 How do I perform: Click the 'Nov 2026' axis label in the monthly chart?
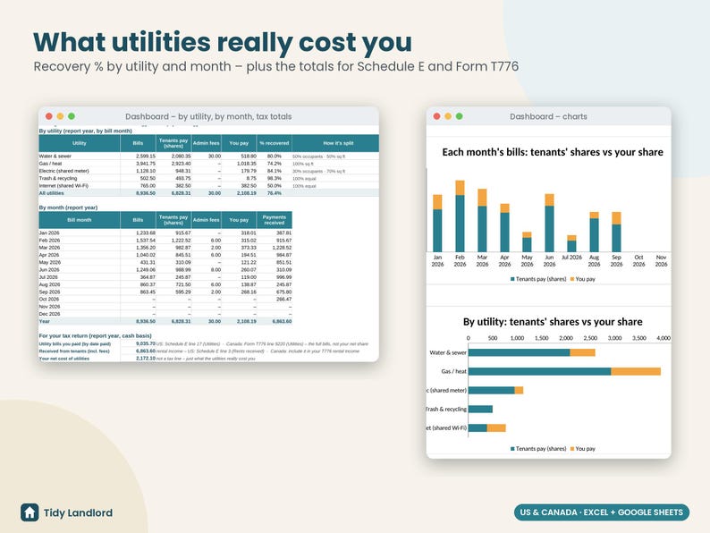(661, 260)
